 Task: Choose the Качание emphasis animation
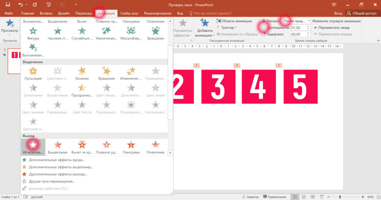(82, 73)
